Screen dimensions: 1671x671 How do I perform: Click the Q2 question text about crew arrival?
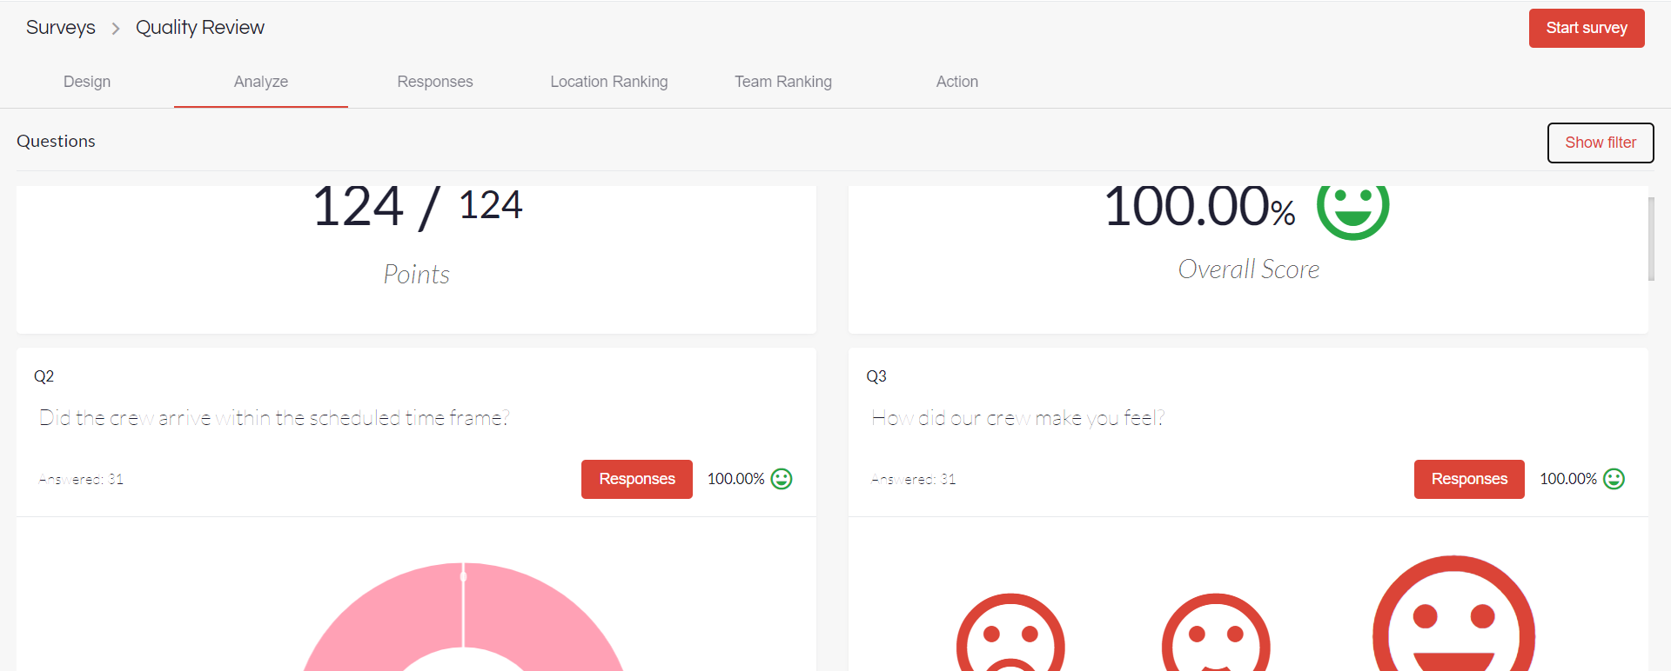click(x=274, y=418)
